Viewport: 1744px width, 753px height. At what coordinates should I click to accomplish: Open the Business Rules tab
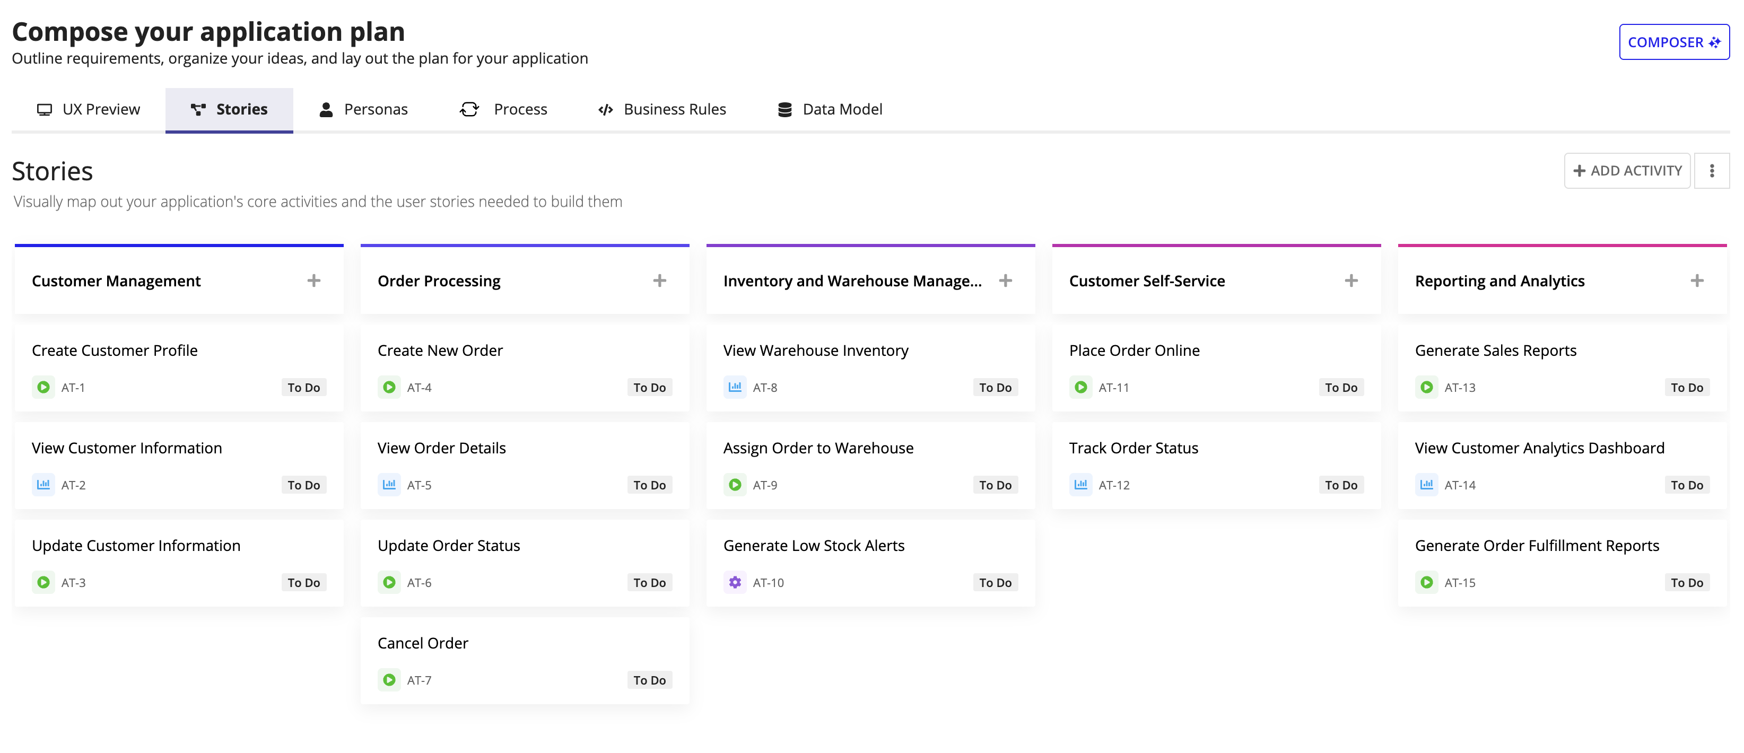662,110
